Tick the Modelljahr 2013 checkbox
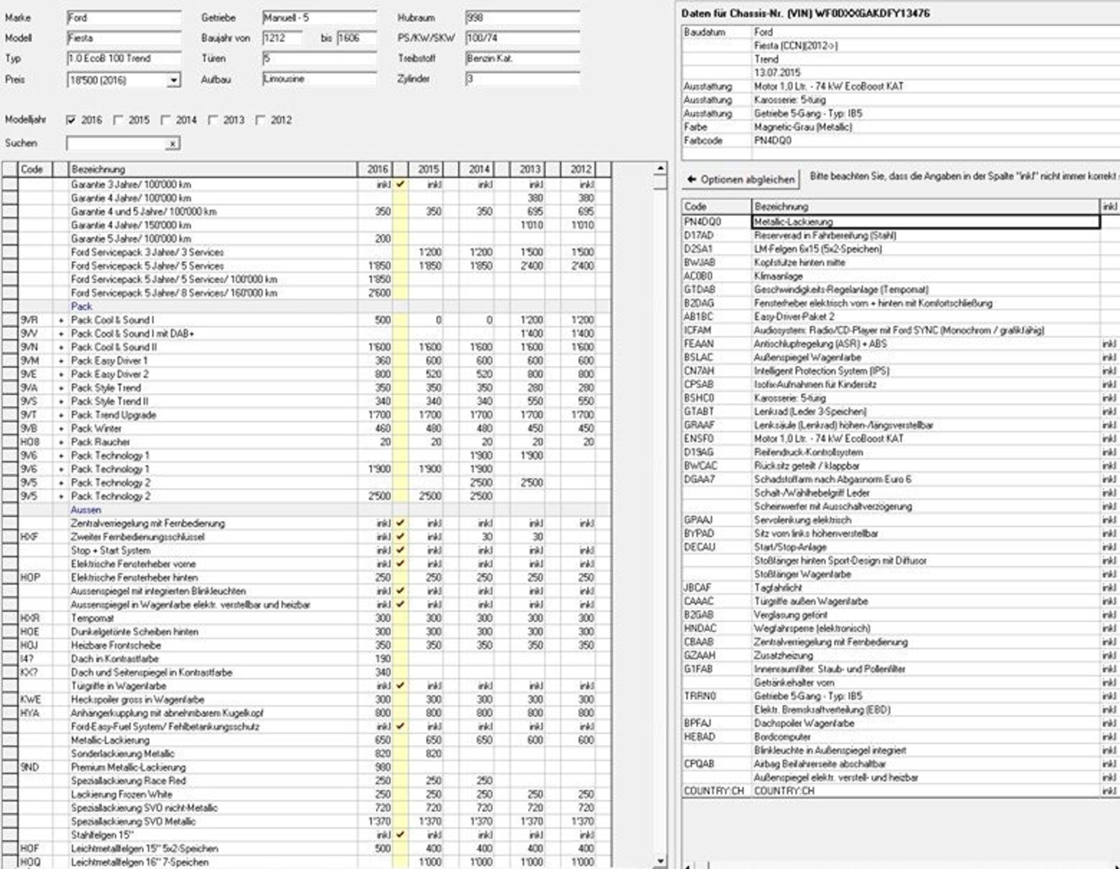Screen dimensions: 1120x869 (x=213, y=120)
